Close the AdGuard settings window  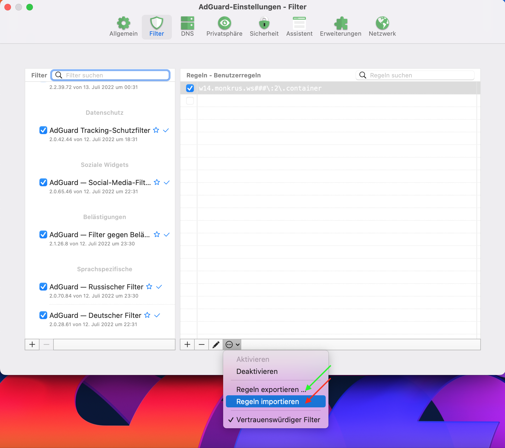8,7
